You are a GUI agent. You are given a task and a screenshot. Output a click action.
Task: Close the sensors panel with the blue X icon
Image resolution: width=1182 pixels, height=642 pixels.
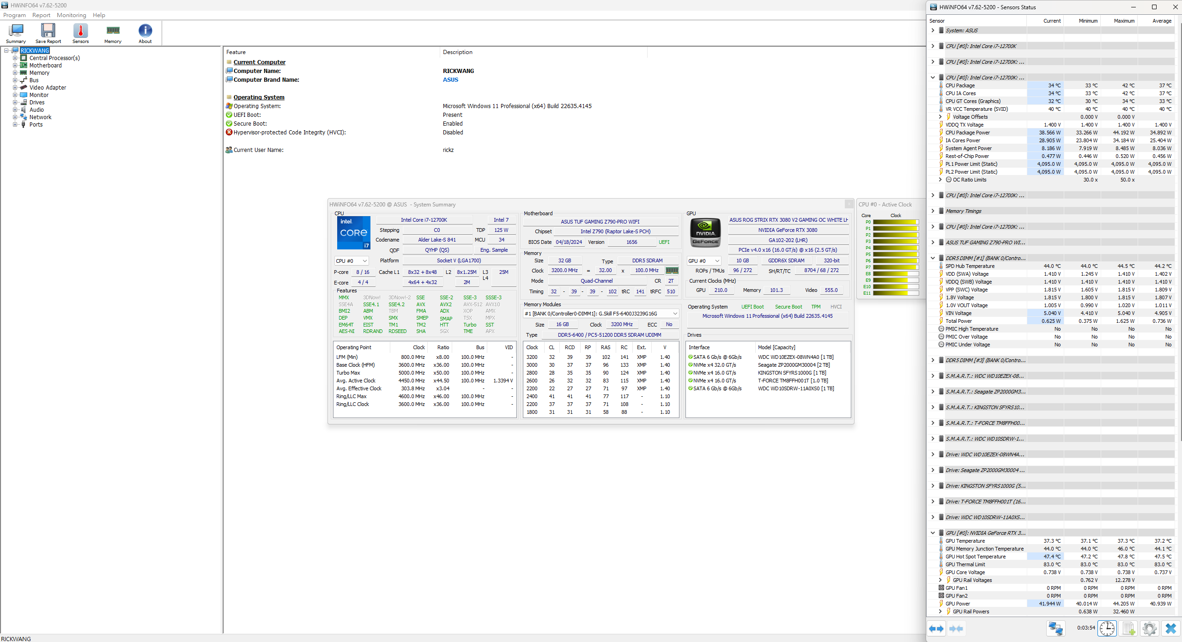(x=1170, y=629)
